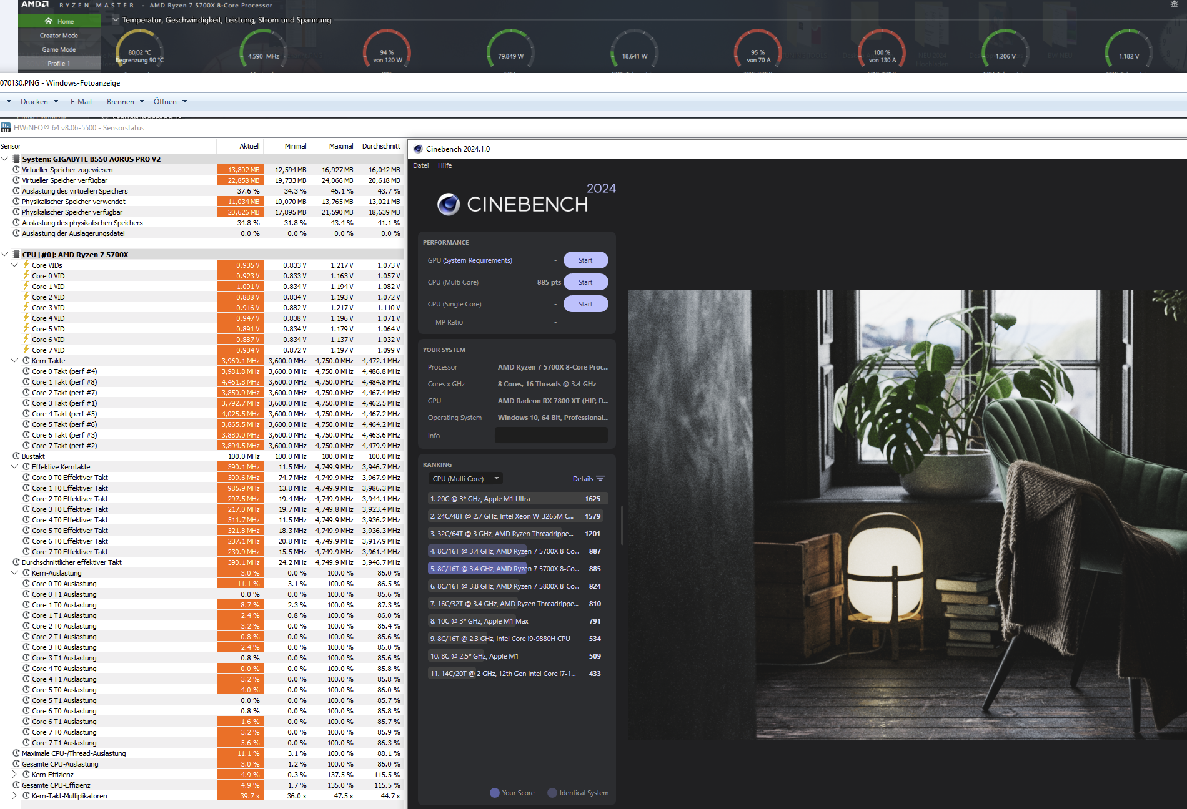Click the clock icon beside Core 4 T0 Effektiver Takt
The height and width of the screenshot is (809, 1187).
26,520
